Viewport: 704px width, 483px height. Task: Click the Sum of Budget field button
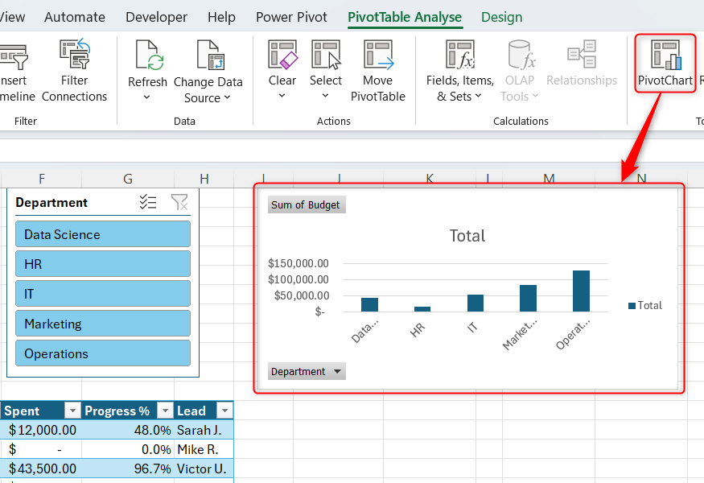point(307,205)
